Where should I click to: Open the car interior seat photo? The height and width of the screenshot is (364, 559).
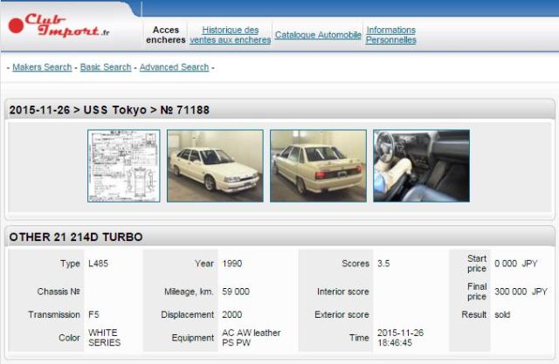tap(421, 166)
